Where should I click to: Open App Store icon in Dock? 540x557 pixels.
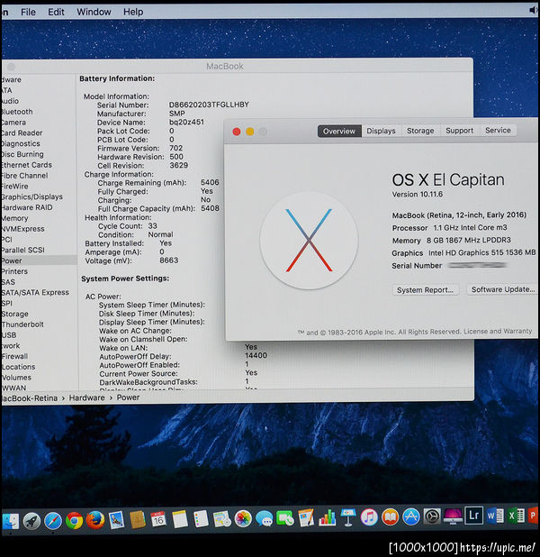point(411,516)
